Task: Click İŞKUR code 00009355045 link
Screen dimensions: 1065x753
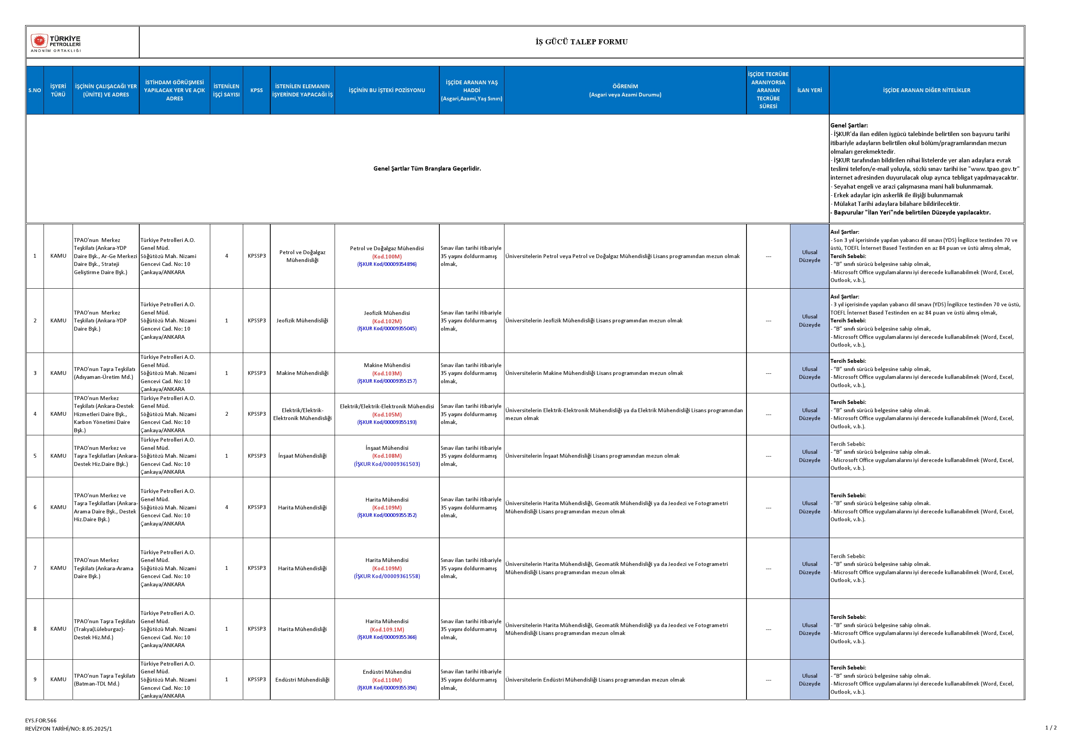Action: point(387,329)
